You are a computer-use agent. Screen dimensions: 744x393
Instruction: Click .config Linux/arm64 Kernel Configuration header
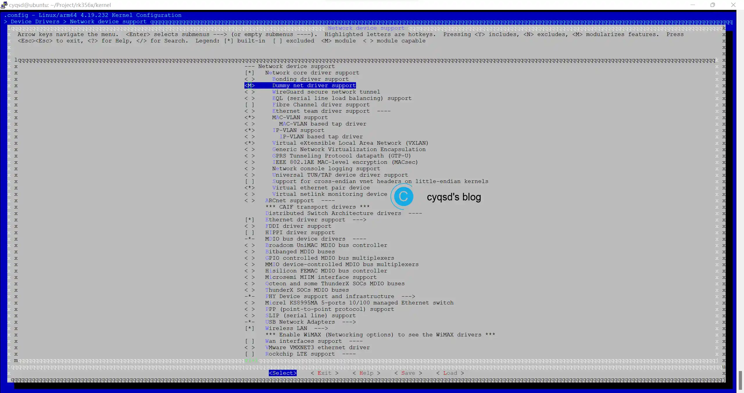pos(92,15)
